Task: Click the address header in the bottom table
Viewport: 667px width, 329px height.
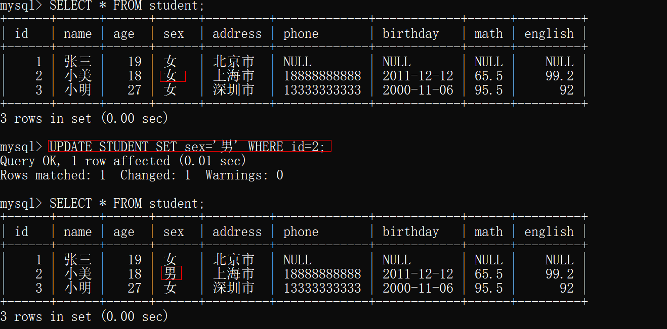Action: [x=237, y=231]
